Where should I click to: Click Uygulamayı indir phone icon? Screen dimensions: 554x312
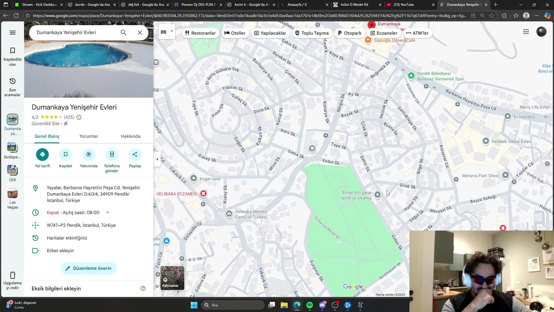pyautogui.click(x=13, y=275)
